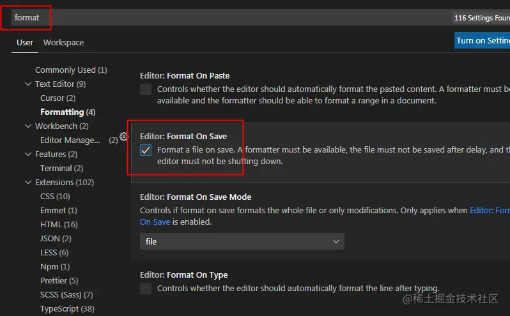510x316 pixels.
Task: Collapse the Features tree section
Action: tap(28, 154)
